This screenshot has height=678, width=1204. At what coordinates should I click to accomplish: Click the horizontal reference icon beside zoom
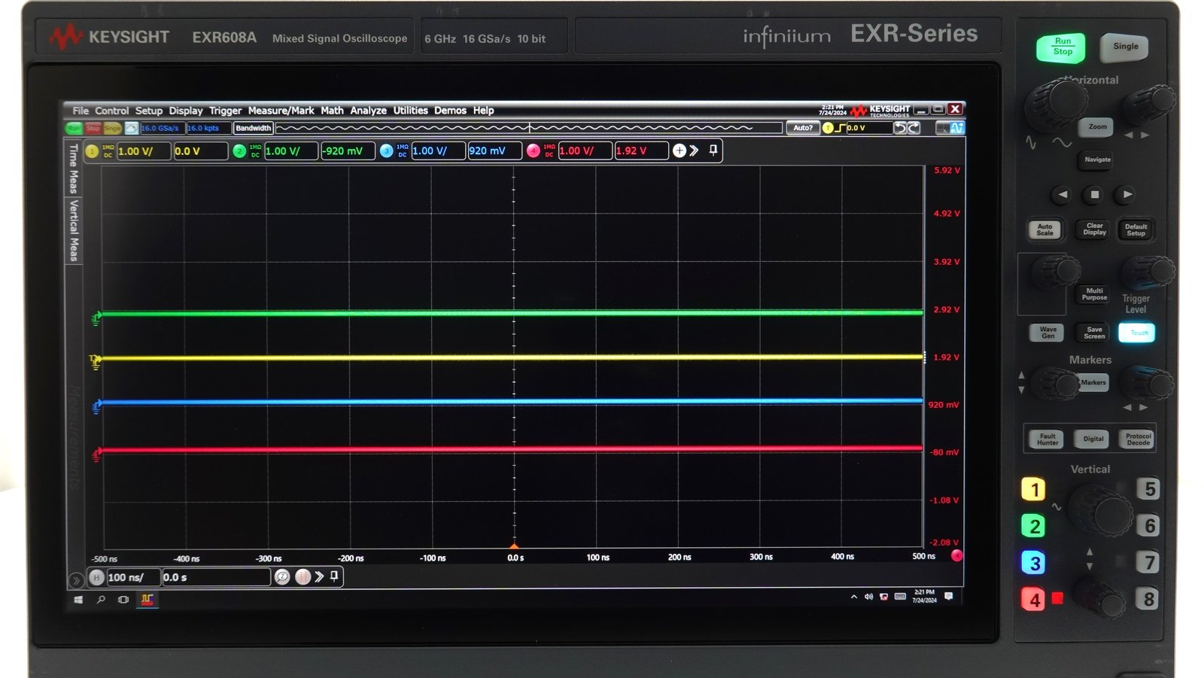[303, 576]
